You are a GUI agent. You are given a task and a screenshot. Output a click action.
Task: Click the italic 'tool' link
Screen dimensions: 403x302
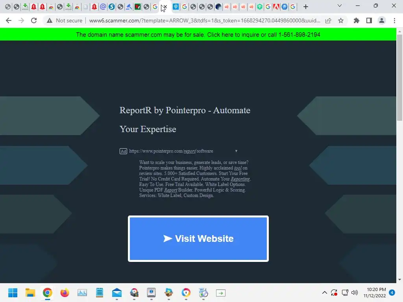[x=238, y=168]
